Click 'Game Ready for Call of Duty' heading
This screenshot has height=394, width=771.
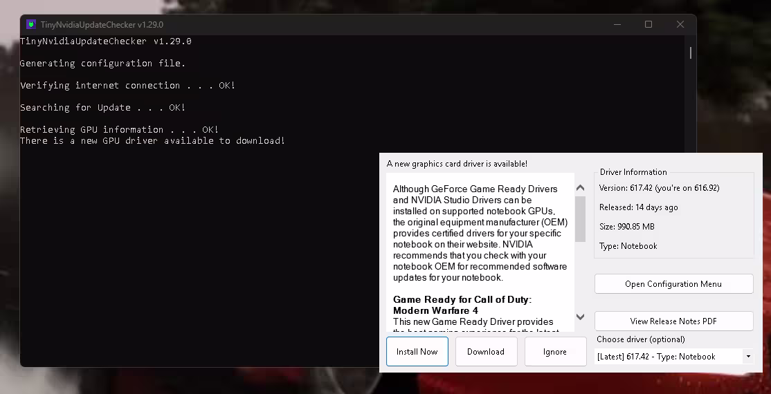[x=462, y=305]
